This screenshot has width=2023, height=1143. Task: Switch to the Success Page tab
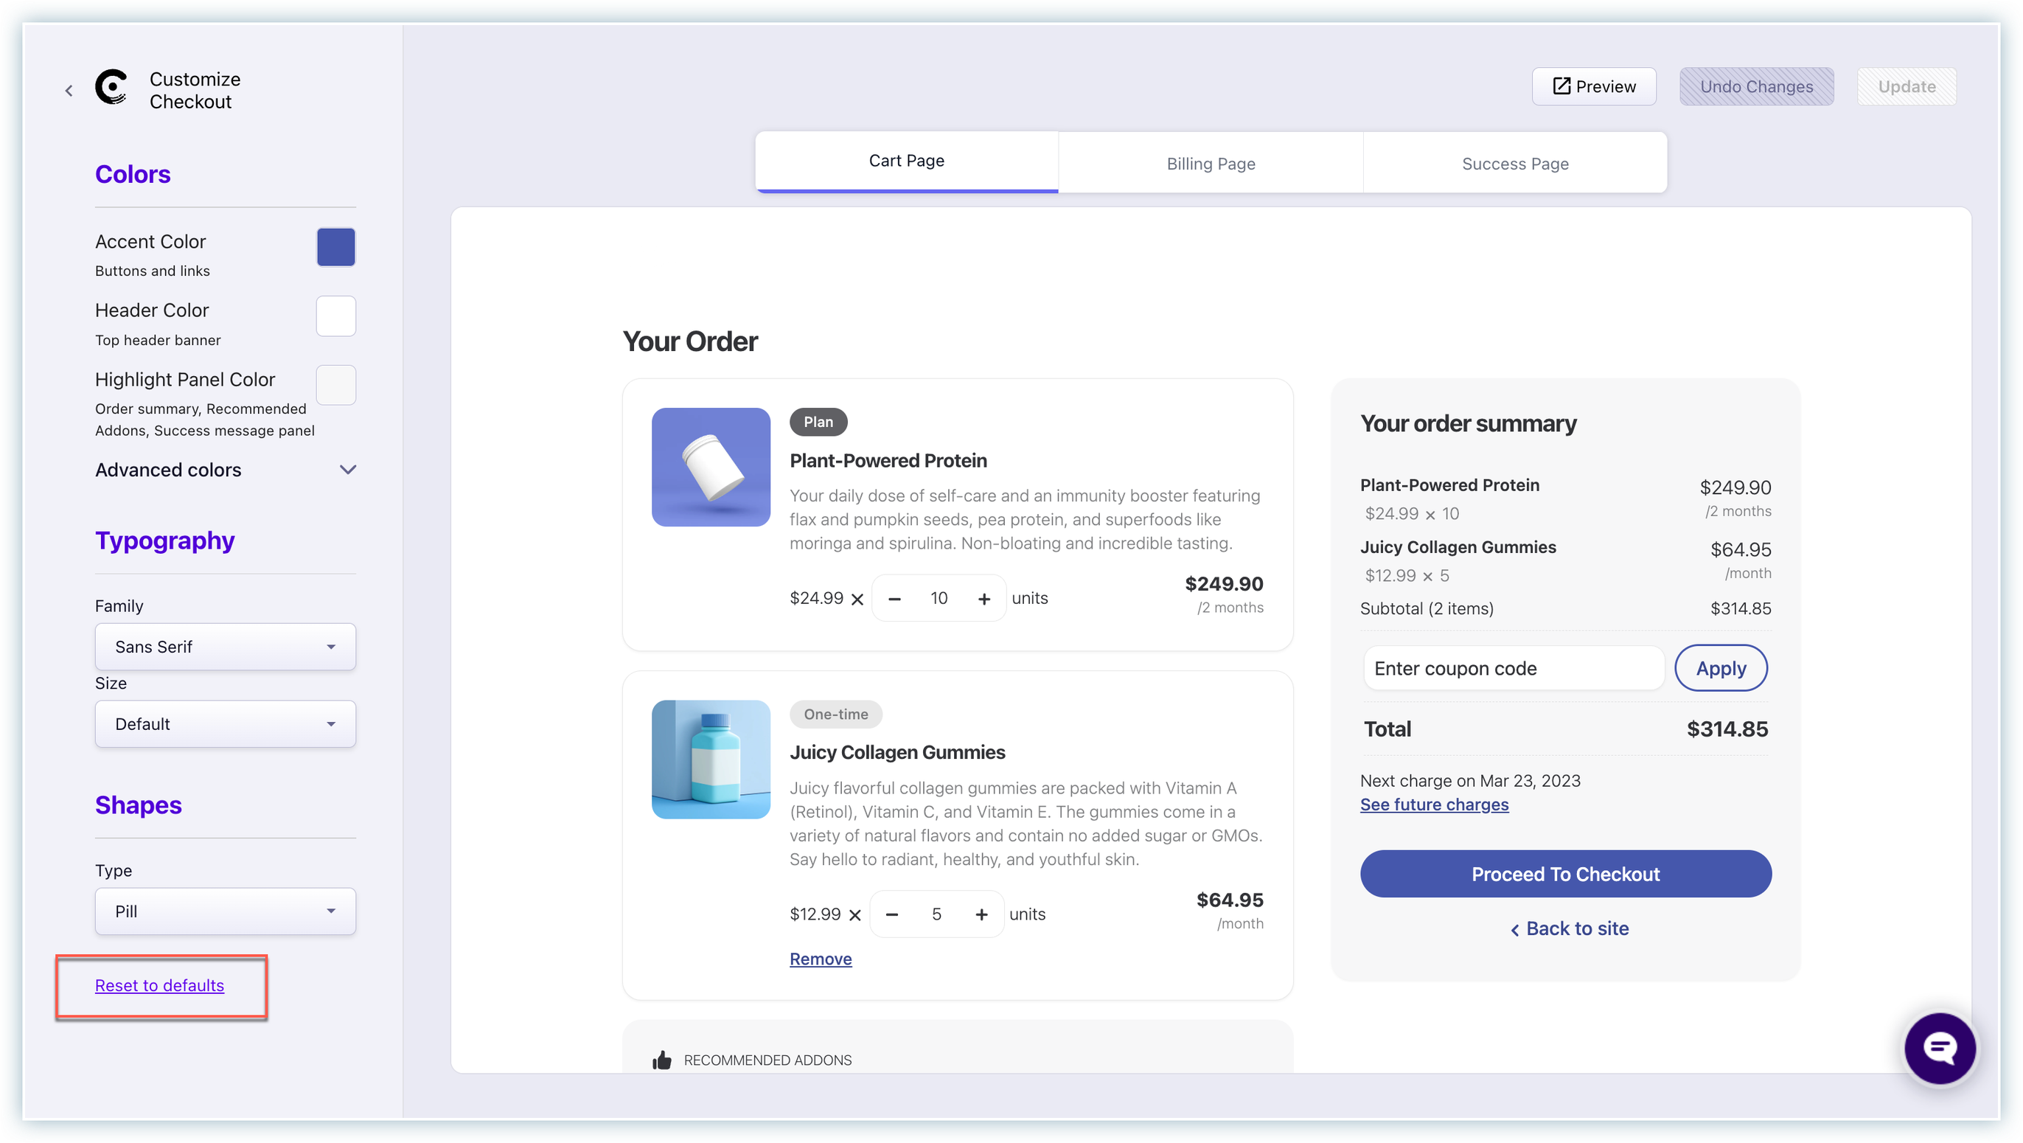click(1515, 163)
